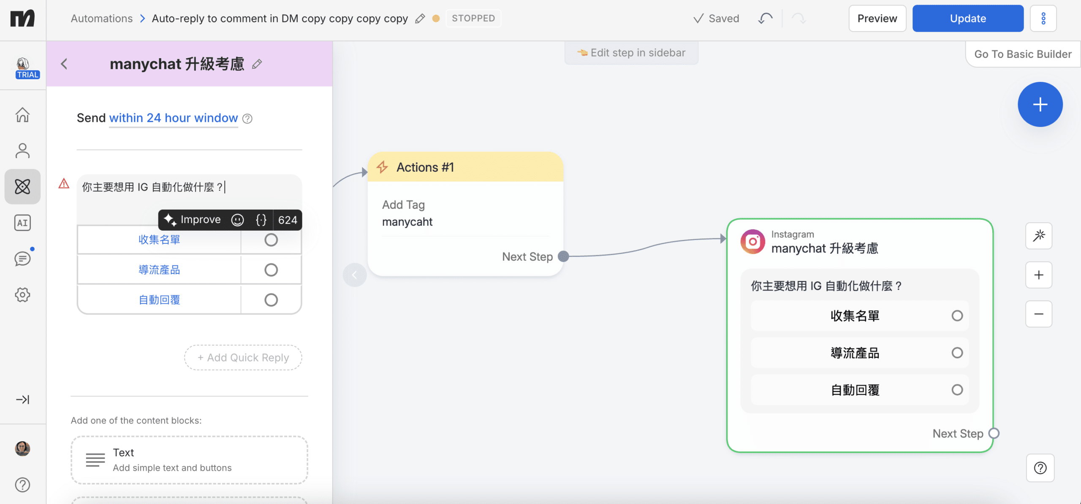
Task: Open the AI sidebar icon
Action: 22,223
